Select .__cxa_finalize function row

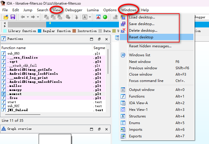[x=53, y=57]
